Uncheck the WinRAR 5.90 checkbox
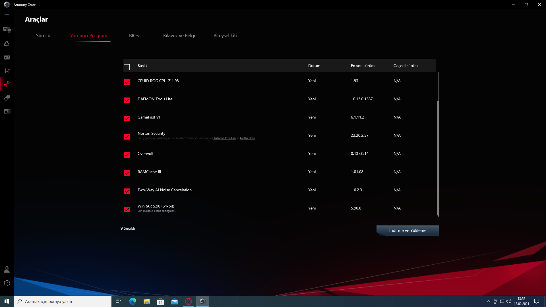 127,209
